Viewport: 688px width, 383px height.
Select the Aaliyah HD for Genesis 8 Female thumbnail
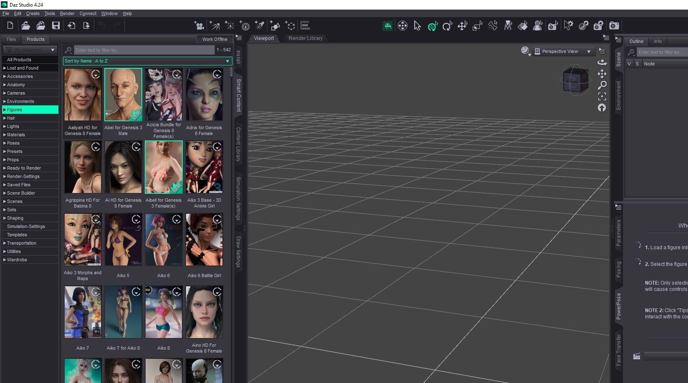click(x=83, y=95)
